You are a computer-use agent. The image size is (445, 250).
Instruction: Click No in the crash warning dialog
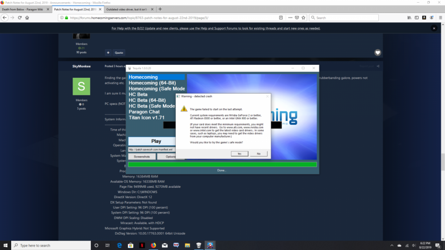(x=259, y=154)
